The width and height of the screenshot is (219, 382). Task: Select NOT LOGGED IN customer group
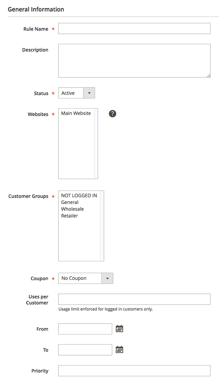[x=79, y=196]
